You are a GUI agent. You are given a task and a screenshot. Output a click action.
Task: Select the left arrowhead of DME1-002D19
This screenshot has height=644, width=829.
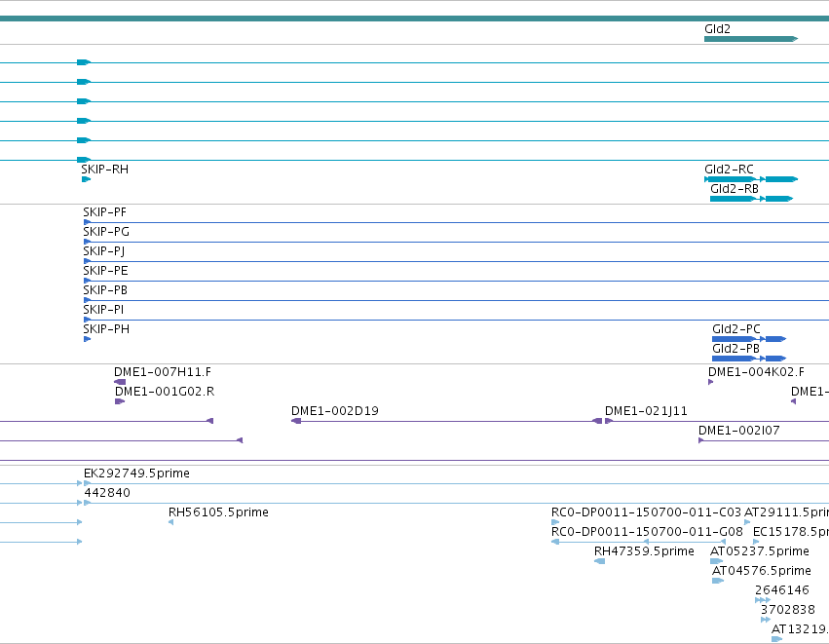[296, 421]
